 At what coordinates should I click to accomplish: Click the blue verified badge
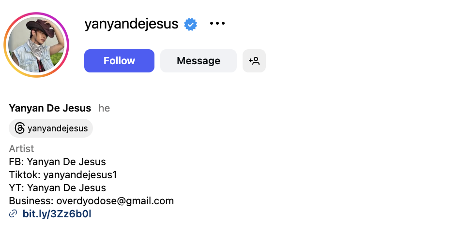click(190, 24)
